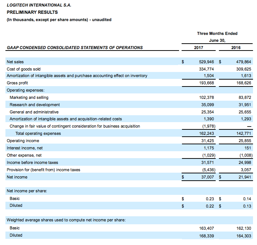Click the 'Three Months Ended' column header
This screenshot has height=245, width=257.
(x=217, y=33)
